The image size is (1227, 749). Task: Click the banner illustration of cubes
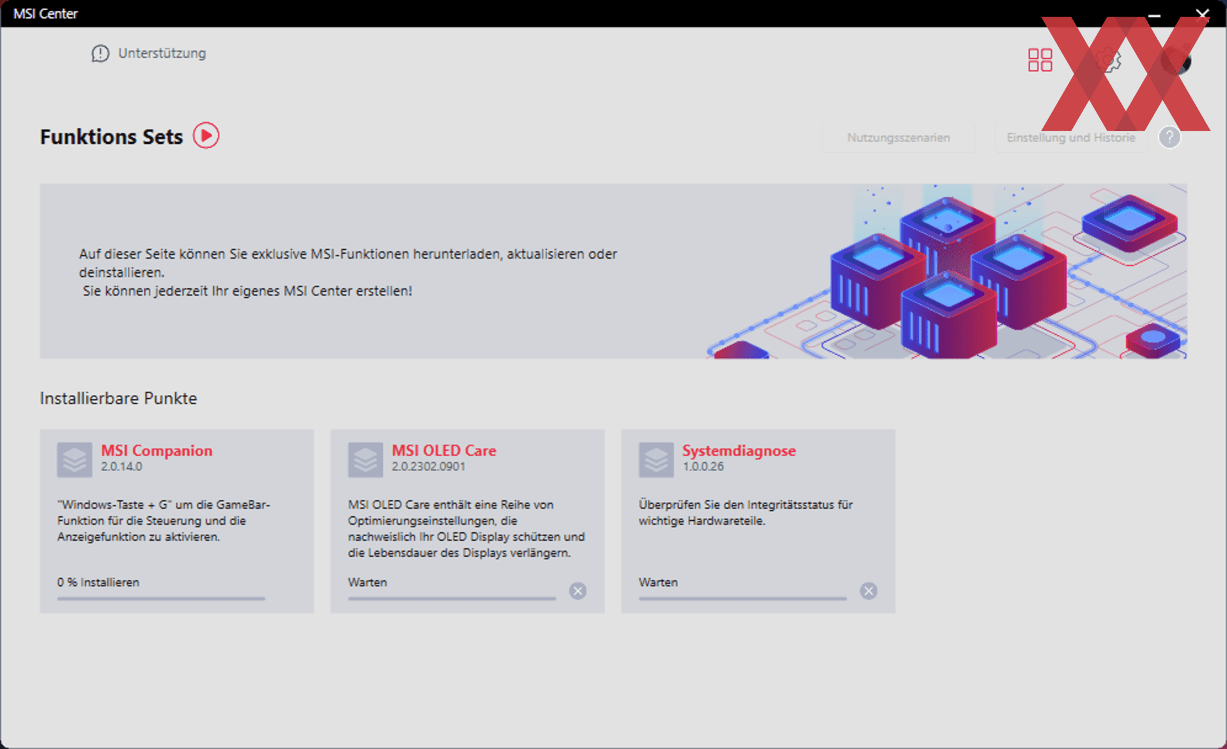946,272
